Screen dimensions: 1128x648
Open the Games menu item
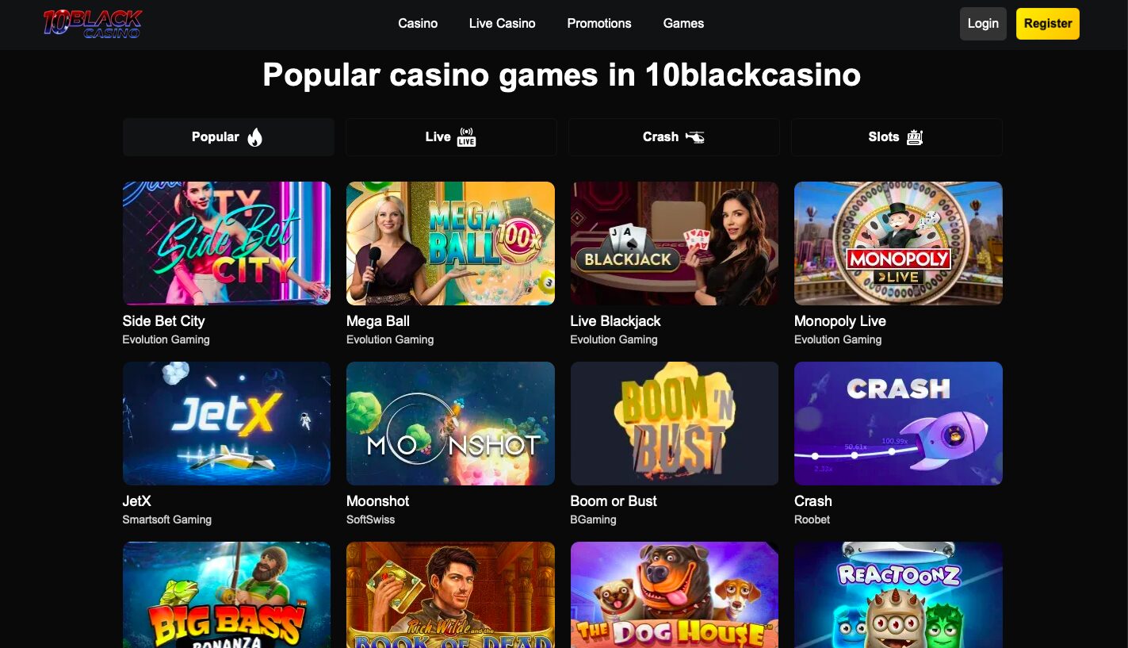click(x=683, y=24)
